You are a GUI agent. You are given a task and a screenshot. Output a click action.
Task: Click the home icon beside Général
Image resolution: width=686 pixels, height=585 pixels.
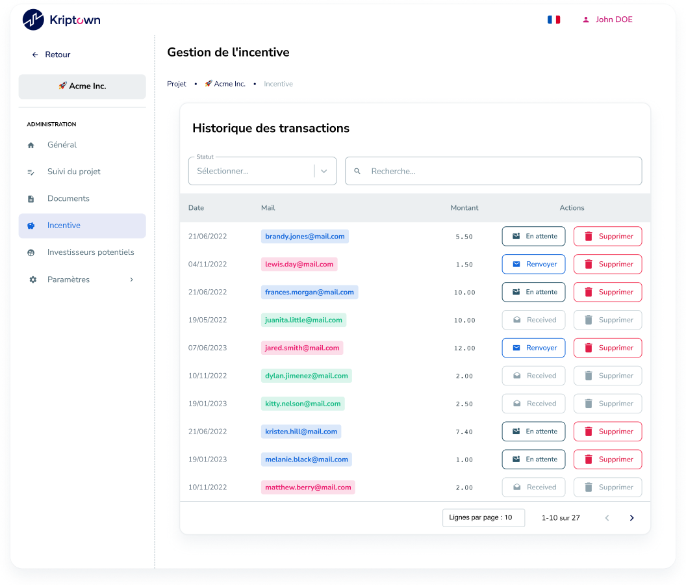(31, 145)
